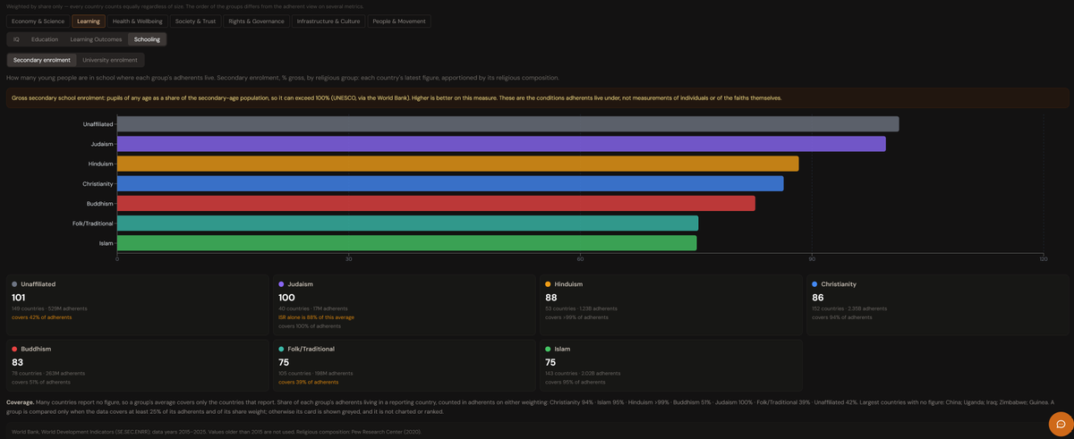This screenshot has width=1074, height=439.
Task: Click 'covers 39% of adherents' on Folk/Traditional card
Action: [308, 382]
